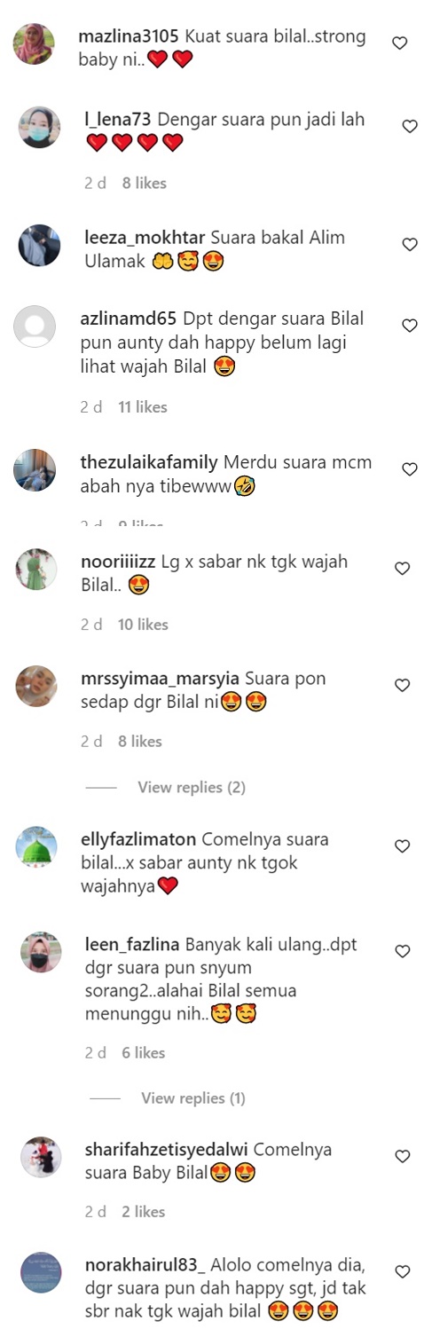Like ellyfazlimaton's comment

tap(402, 846)
